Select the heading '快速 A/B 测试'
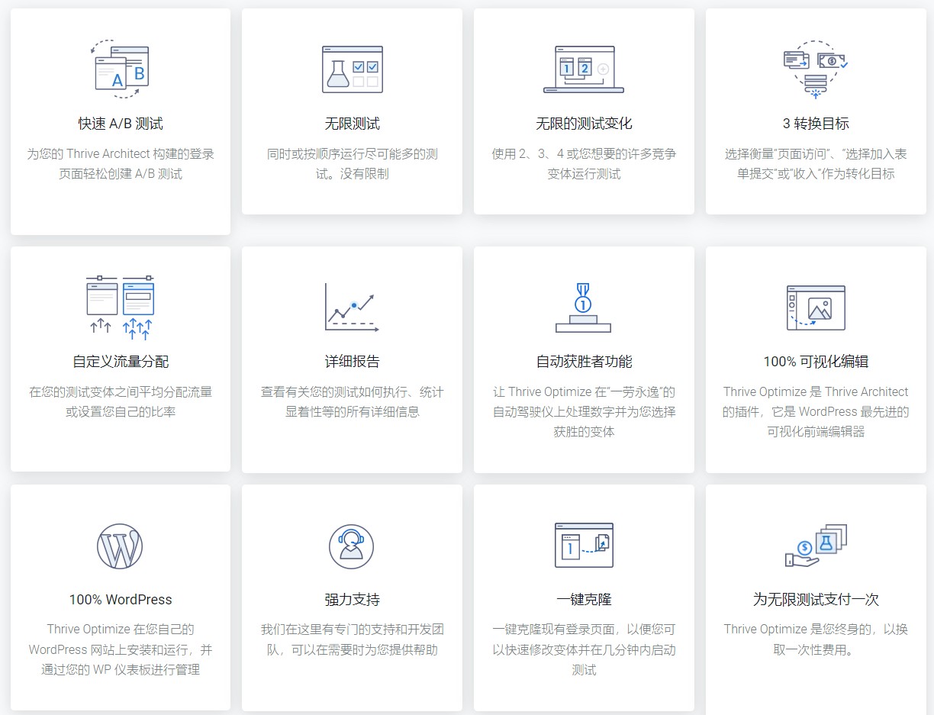934x715 pixels. pyautogui.click(x=121, y=124)
